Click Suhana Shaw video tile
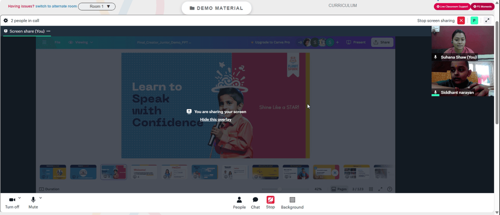This screenshot has height=215, width=500. (462, 43)
